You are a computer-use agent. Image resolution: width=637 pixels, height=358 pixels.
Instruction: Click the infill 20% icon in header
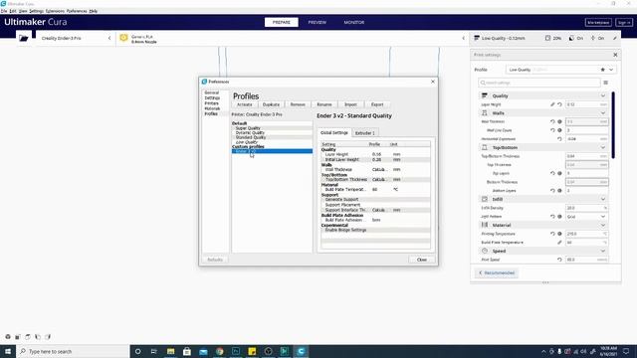tap(547, 38)
